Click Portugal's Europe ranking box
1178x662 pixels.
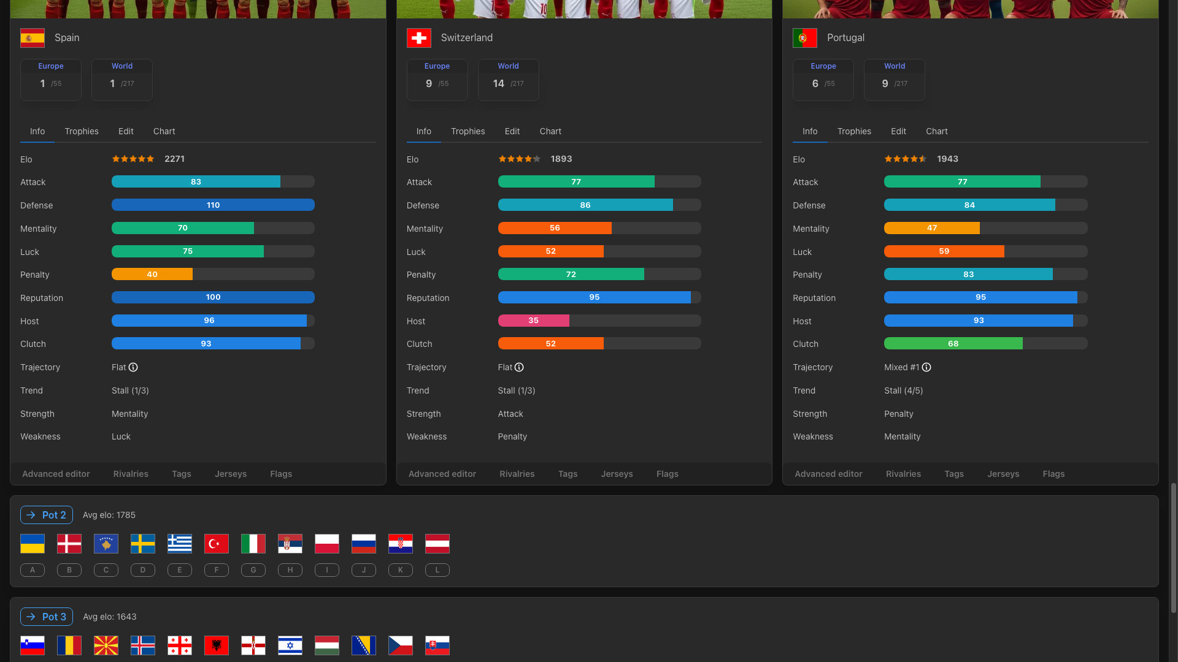[x=823, y=80]
